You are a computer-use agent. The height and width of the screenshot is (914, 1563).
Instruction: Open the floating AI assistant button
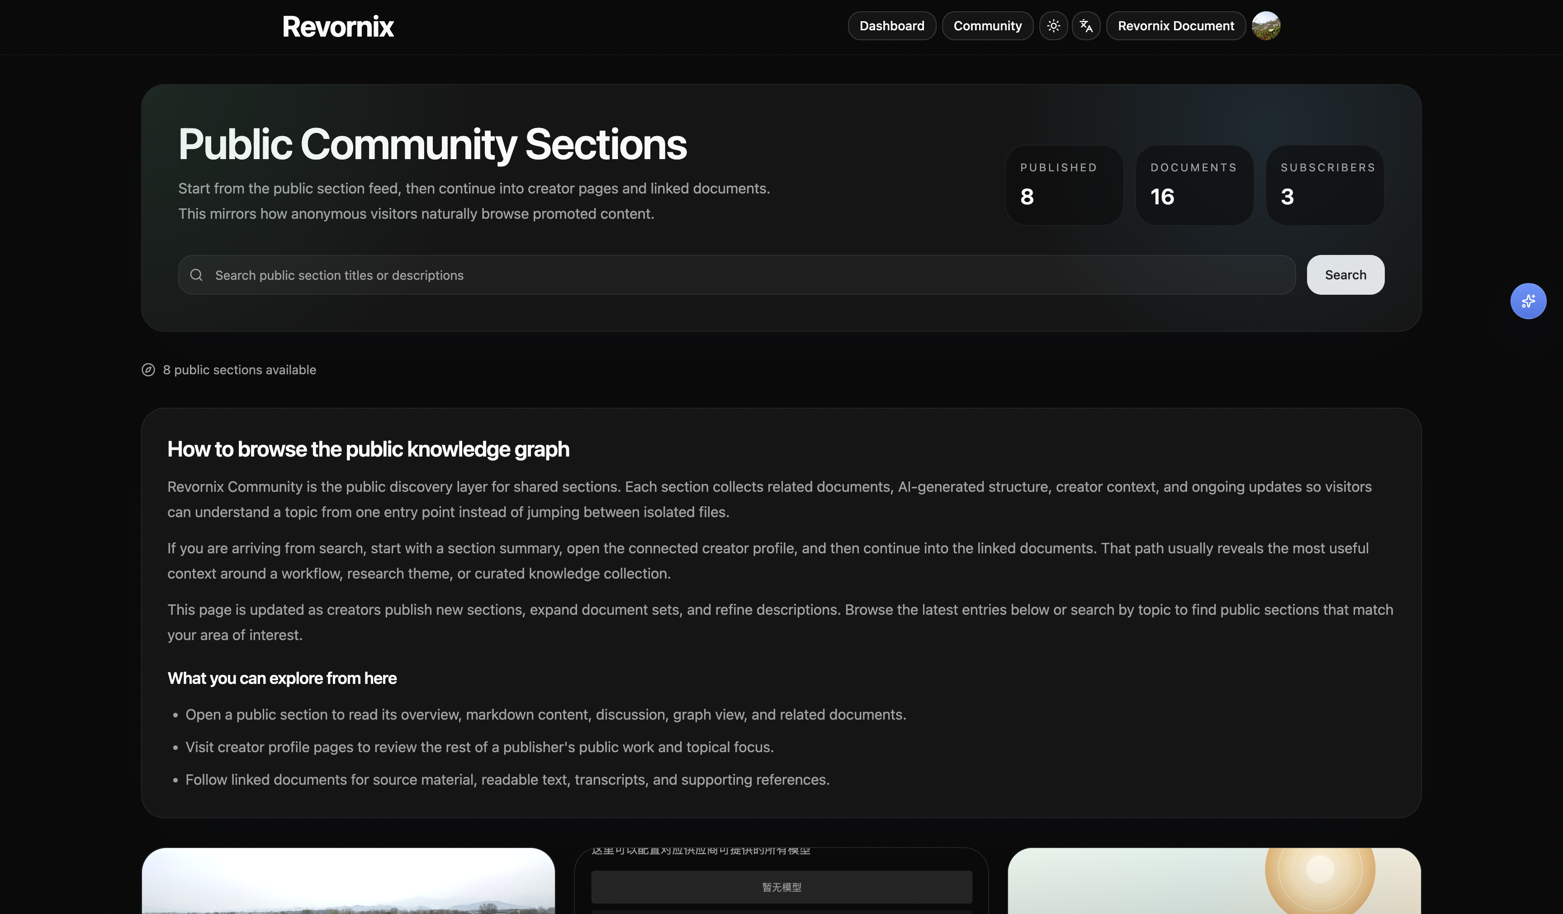pos(1528,302)
